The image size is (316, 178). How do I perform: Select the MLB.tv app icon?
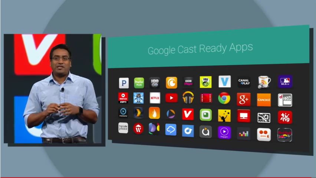[x=285, y=82]
